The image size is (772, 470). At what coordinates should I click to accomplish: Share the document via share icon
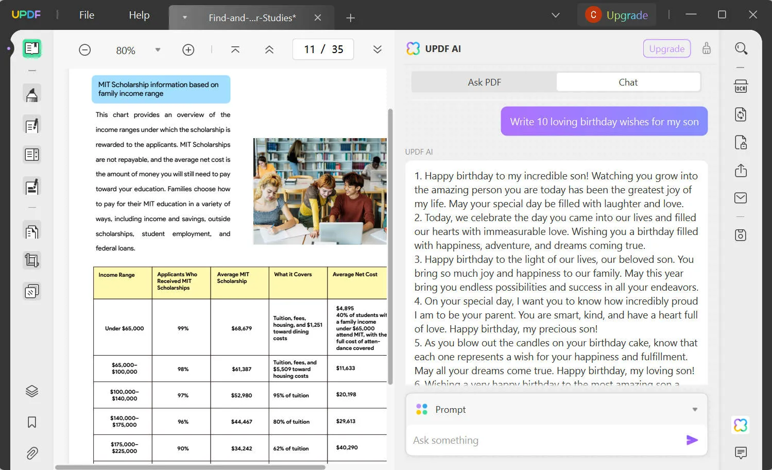(741, 171)
